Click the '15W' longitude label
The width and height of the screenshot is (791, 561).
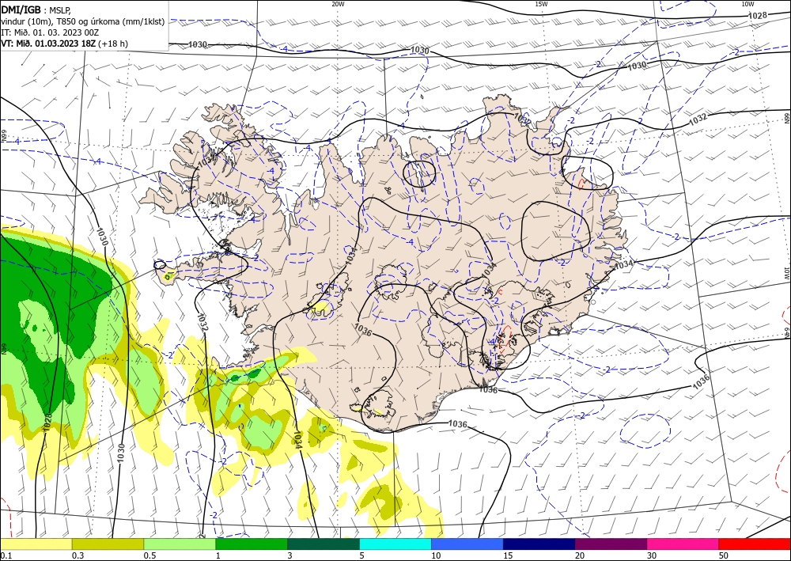click(541, 4)
